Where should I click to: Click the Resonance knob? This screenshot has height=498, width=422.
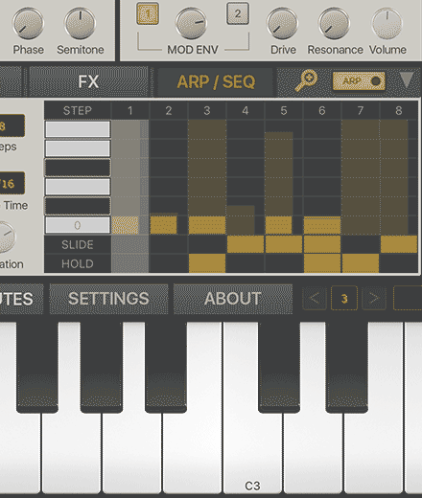[334, 24]
